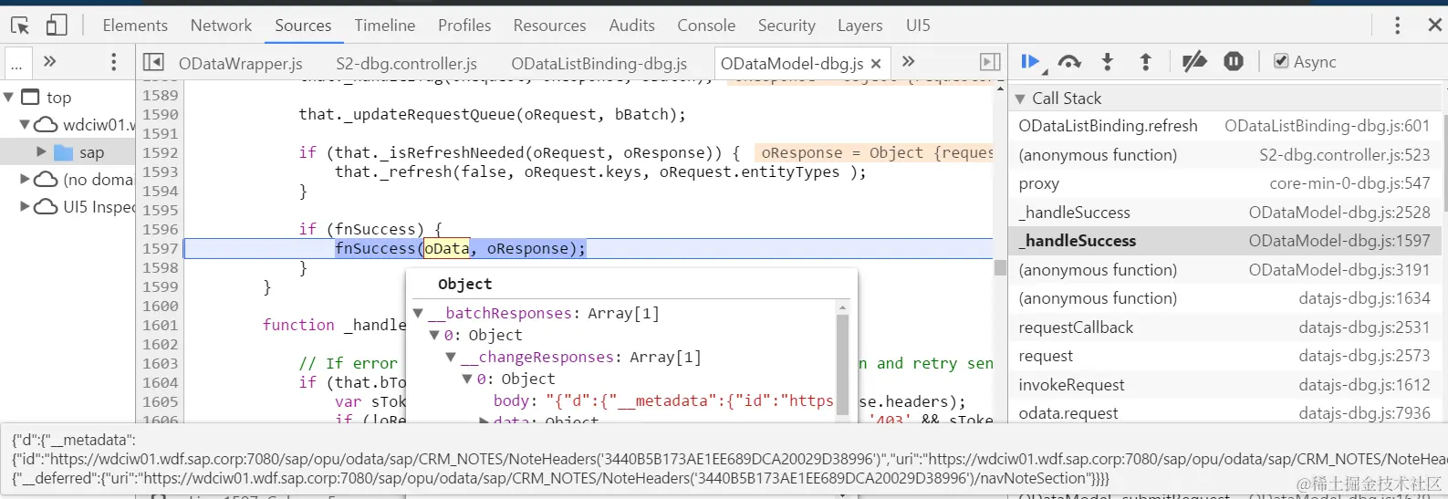1448x499 pixels.
Task: Open the Layers tab
Action: pyautogui.click(x=859, y=26)
